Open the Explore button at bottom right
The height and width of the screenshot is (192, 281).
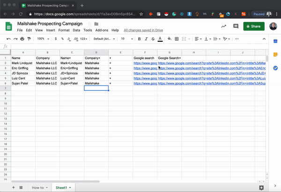point(261,188)
